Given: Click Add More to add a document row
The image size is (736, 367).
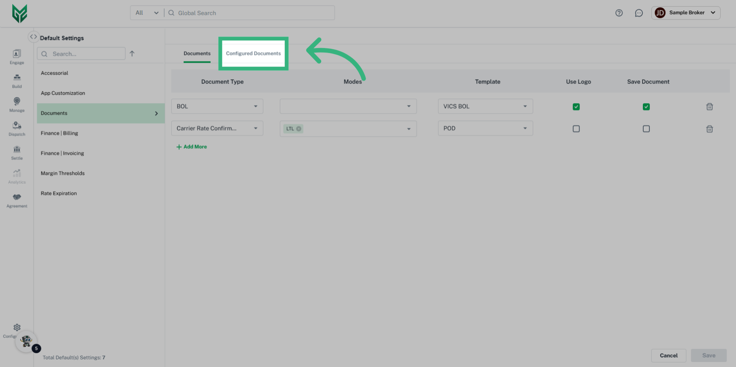Looking at the screenshot, I should 192,146.
